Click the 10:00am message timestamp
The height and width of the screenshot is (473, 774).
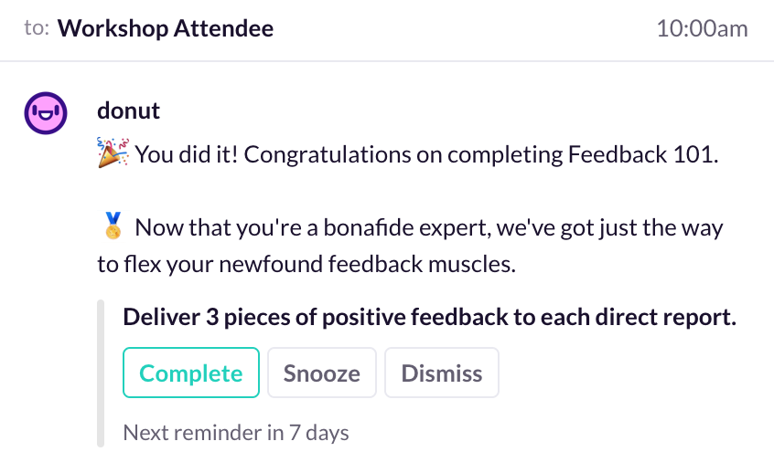[x=702, y=28]
